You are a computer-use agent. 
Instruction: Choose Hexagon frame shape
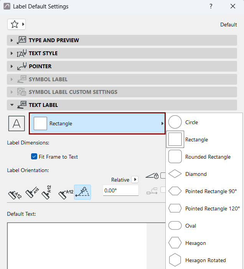(x=204, y=243)
